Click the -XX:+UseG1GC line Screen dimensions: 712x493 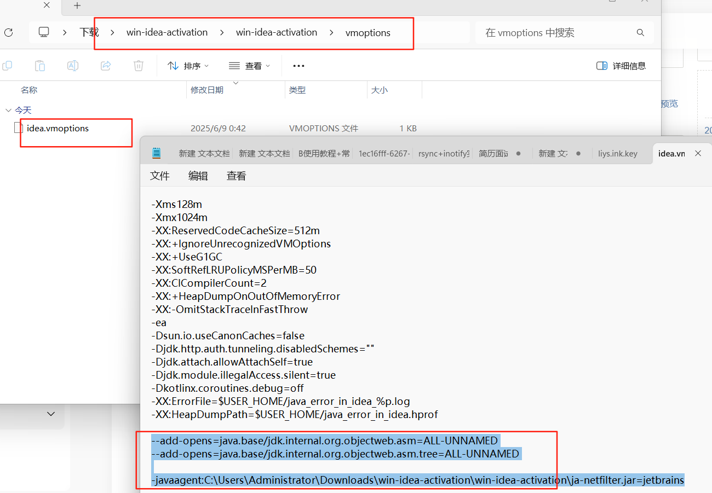[x=187, y=257]
